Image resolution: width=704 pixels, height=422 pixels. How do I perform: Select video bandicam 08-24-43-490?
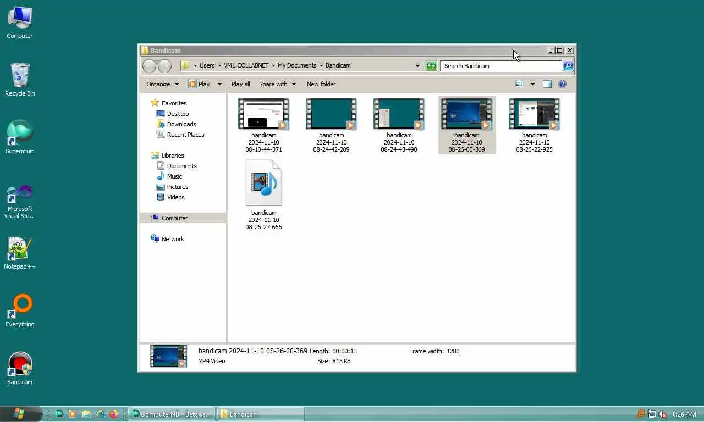(x=399, y=125)
